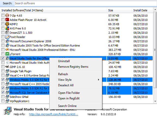Click the scrollbar up arrow

click(x=155, y=10)
